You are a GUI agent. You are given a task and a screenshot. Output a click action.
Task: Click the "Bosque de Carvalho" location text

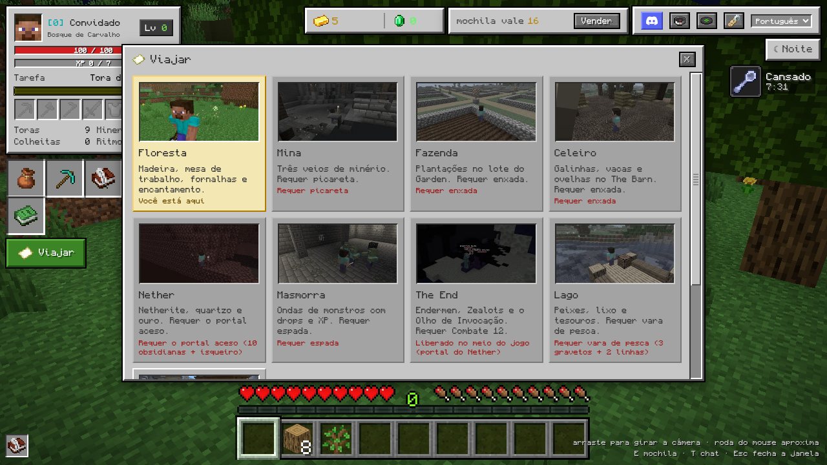pyautogui.click(x=83, y=35)
